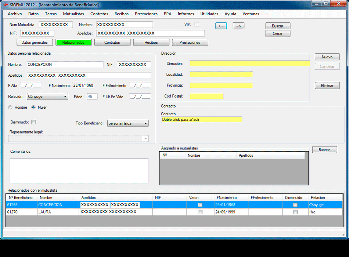This screenshot has height=257, width=349.
Task: Select the green Relacionados section button
Action: tap(73, 43)
